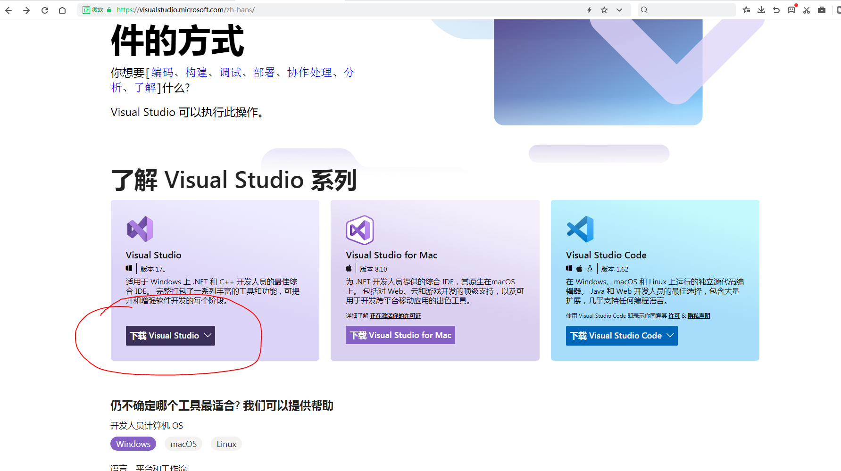Select the macOS filter pill
This screenshot has width=841, height=471.
point(183,444)
